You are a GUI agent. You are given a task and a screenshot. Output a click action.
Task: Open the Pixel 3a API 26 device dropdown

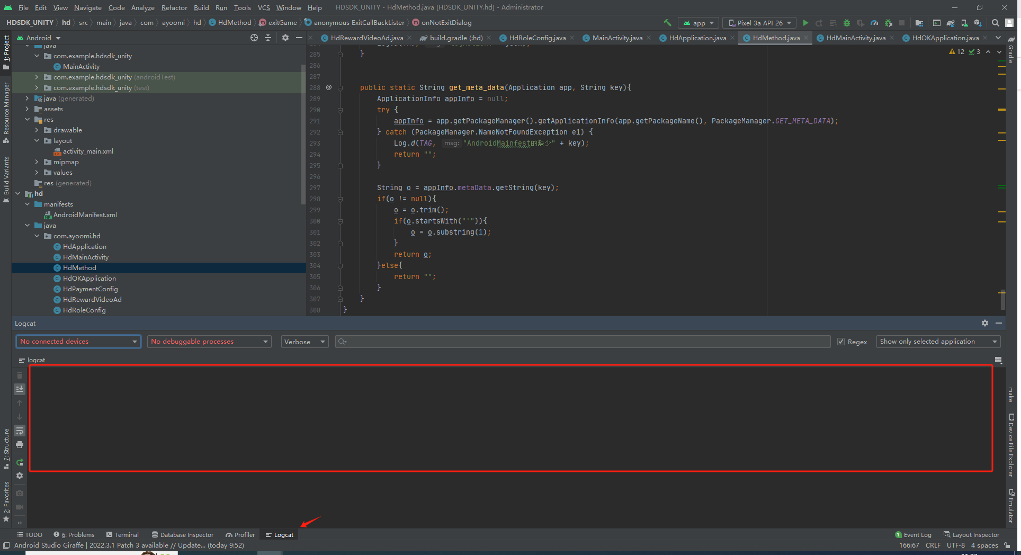[759, 23]
